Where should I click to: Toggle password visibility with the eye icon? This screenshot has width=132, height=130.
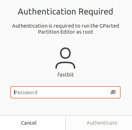coord(113,92)
